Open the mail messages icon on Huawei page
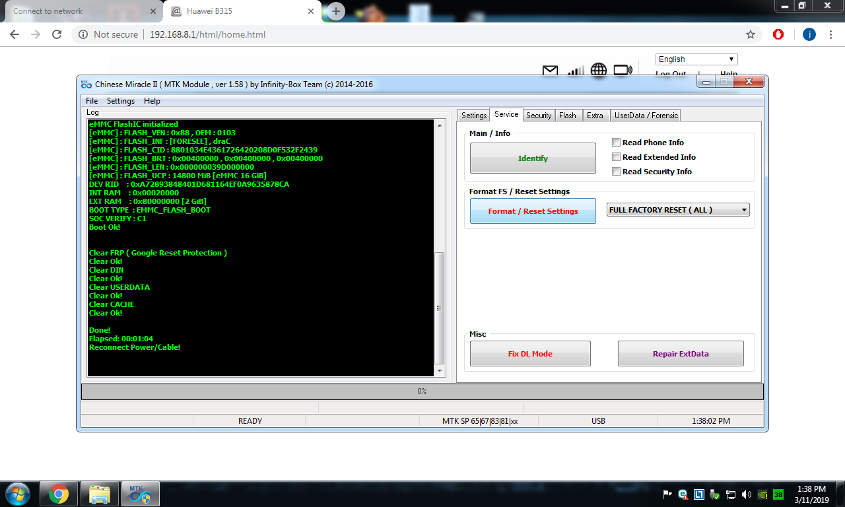845x507 pixels. tap(550, 71)
